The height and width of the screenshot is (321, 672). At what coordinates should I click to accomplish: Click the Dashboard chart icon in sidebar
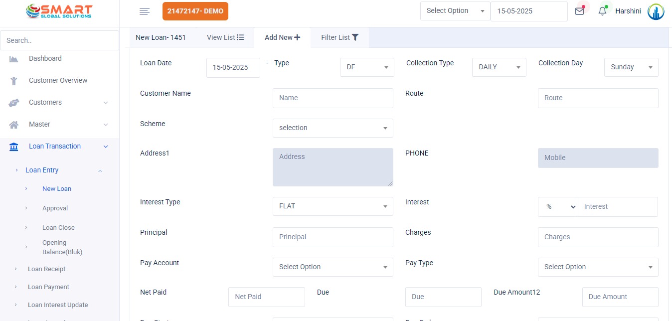tap(14, 59)
